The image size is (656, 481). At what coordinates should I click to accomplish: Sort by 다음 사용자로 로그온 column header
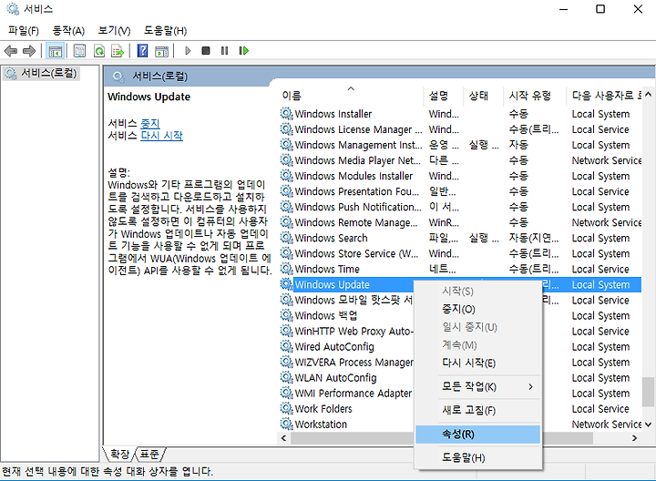[x=605, y=96]
